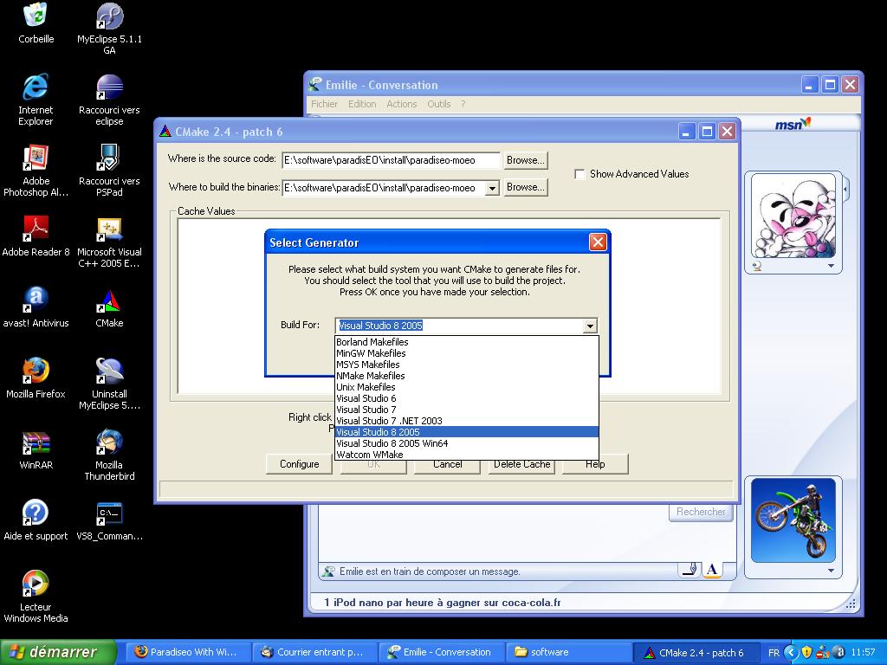Click the Configure button
The height and width of the screenshot is (665, 887).
pos(299,464)
